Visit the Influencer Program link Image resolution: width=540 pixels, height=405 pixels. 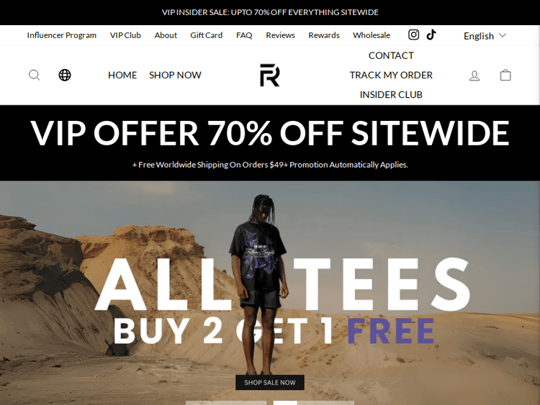pos(62,35)
